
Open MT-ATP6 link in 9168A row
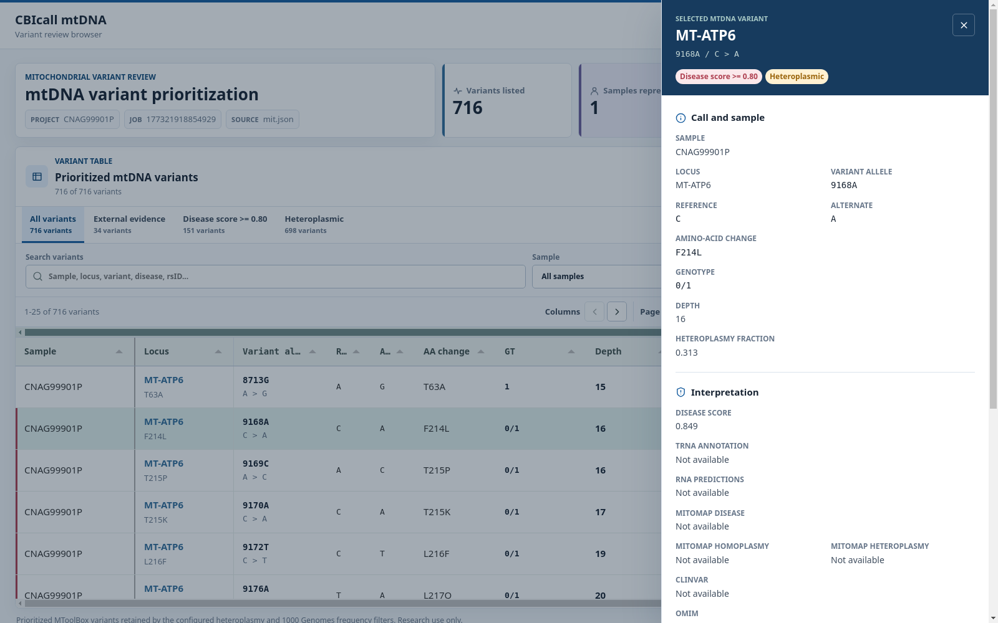tap(163, 422)
